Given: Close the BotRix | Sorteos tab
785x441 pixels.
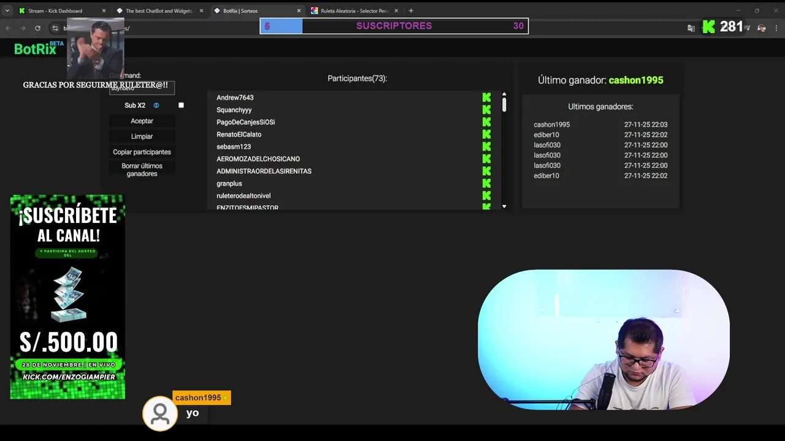Looking at the screenshot, I should click(x=299, y=10).
